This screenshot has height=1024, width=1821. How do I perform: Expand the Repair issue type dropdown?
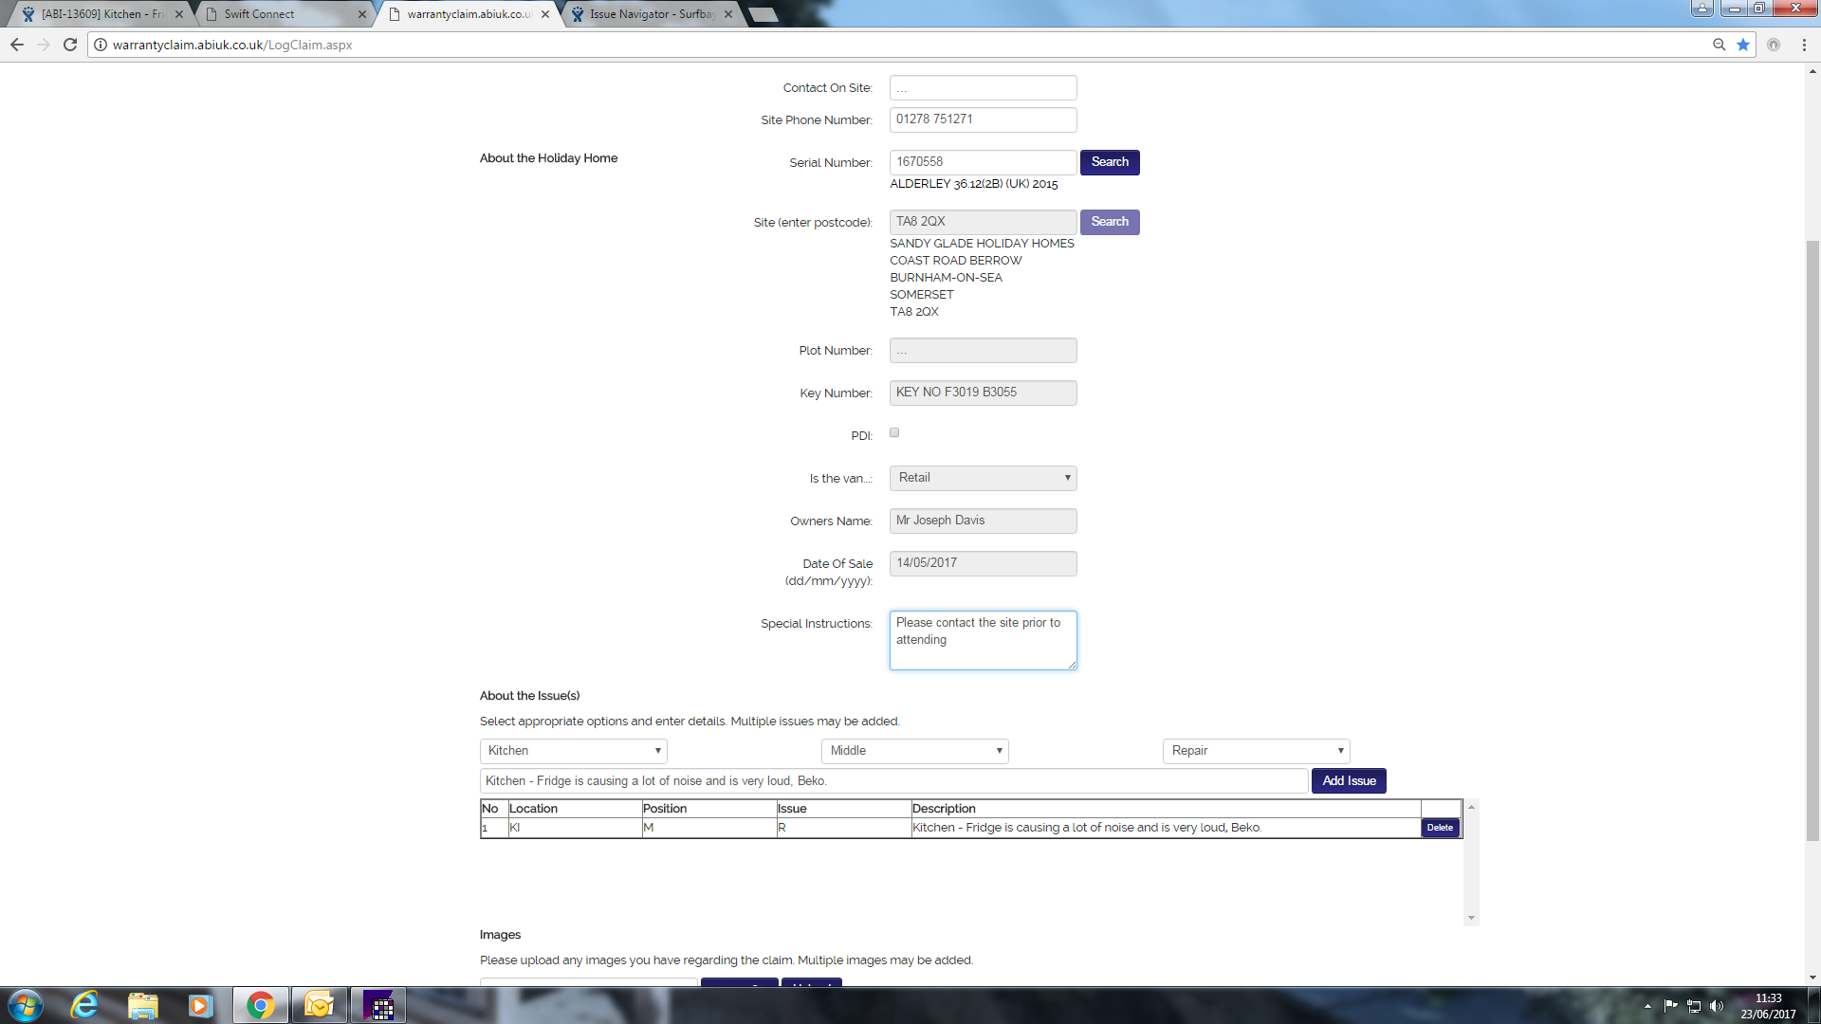1256,751
